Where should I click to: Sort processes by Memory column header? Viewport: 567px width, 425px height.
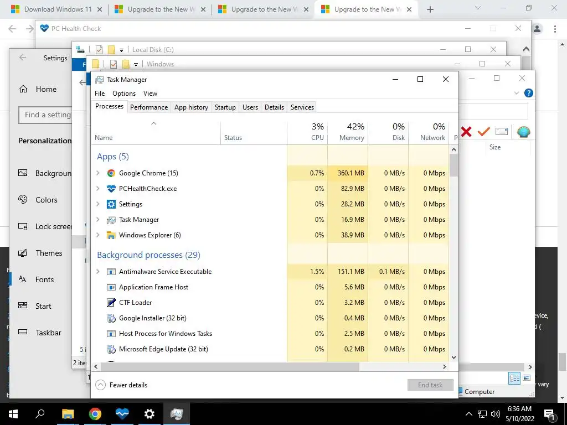[348, 132]
